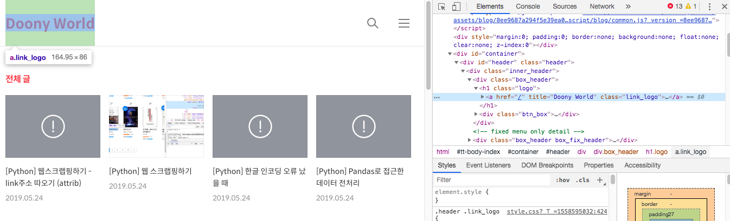Click the inline-style div line with margin:0

[x=586, y=41]
